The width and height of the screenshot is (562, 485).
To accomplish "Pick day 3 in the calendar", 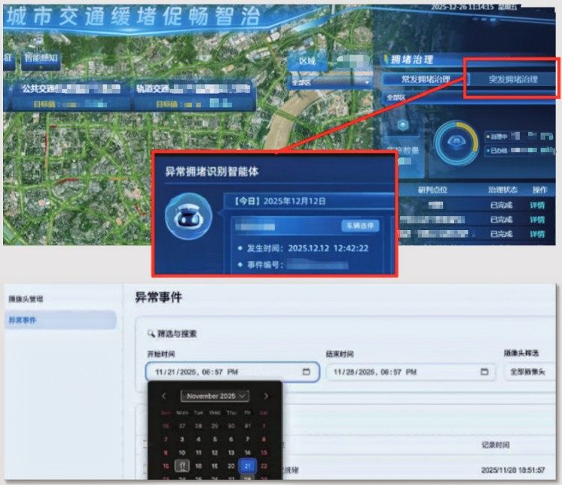I will pyautogui.click(x=182, y=439).
